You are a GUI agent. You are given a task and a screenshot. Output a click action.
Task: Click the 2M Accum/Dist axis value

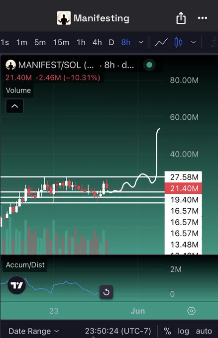click(x=176, y=269)
